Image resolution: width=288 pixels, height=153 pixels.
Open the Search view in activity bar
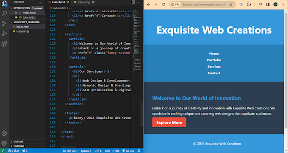coord(4,14)
